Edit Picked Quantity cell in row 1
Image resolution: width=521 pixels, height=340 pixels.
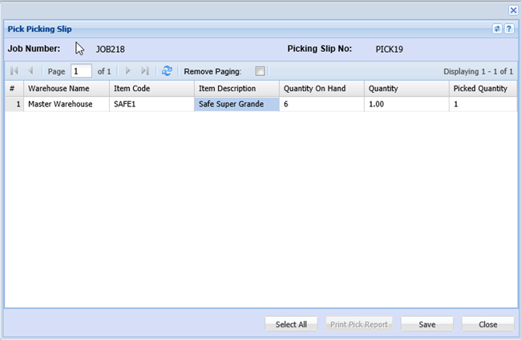[x=482, y=104]
